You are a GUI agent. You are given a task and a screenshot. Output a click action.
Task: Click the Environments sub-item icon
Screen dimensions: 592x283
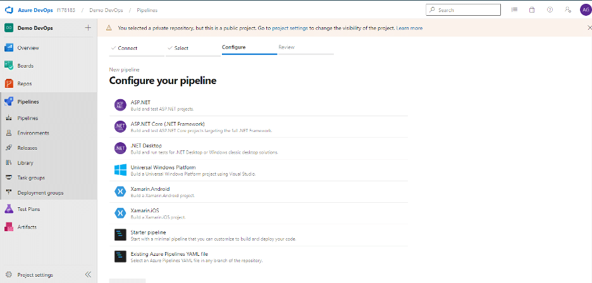coord(9,133)
